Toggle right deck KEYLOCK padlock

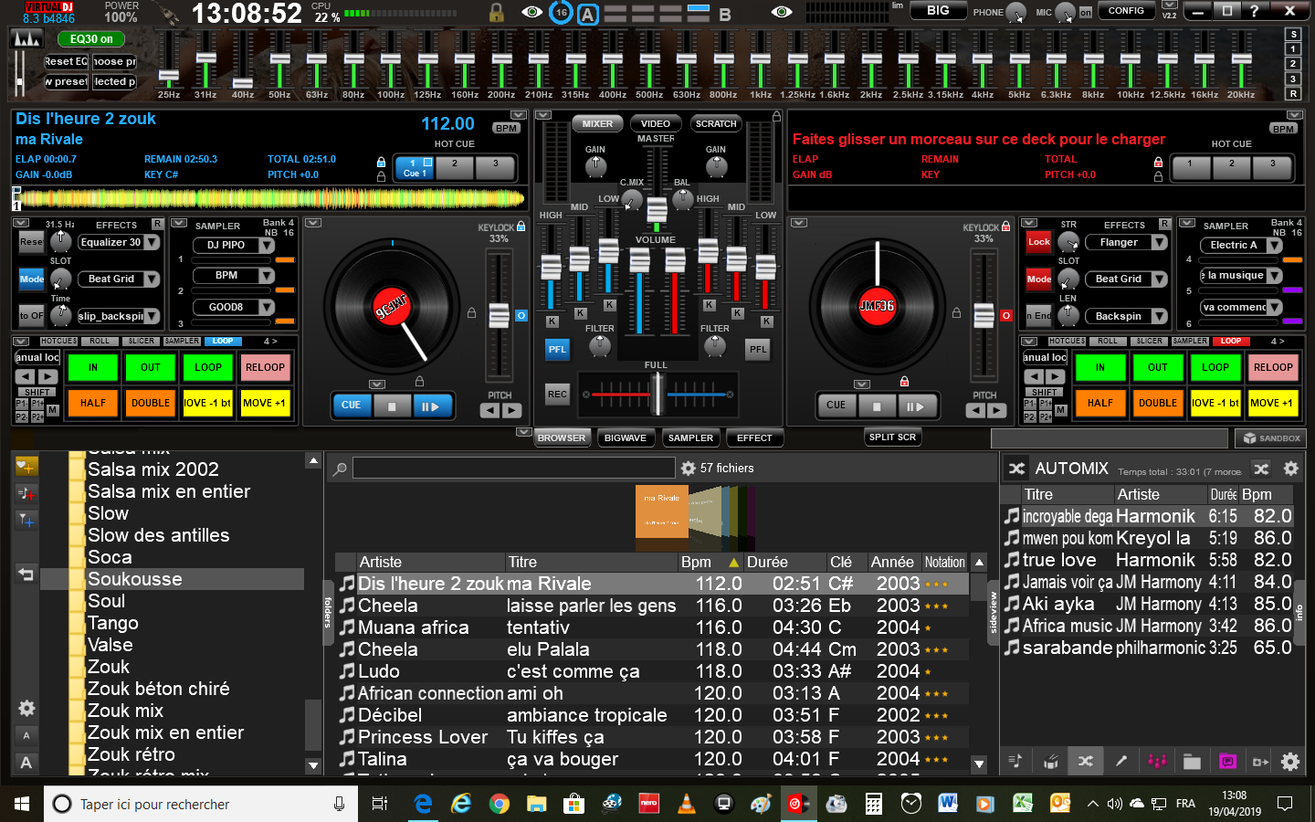point(1005,227)
